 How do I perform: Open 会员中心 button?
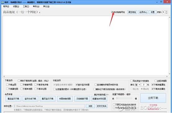click(x=143, y=12)
